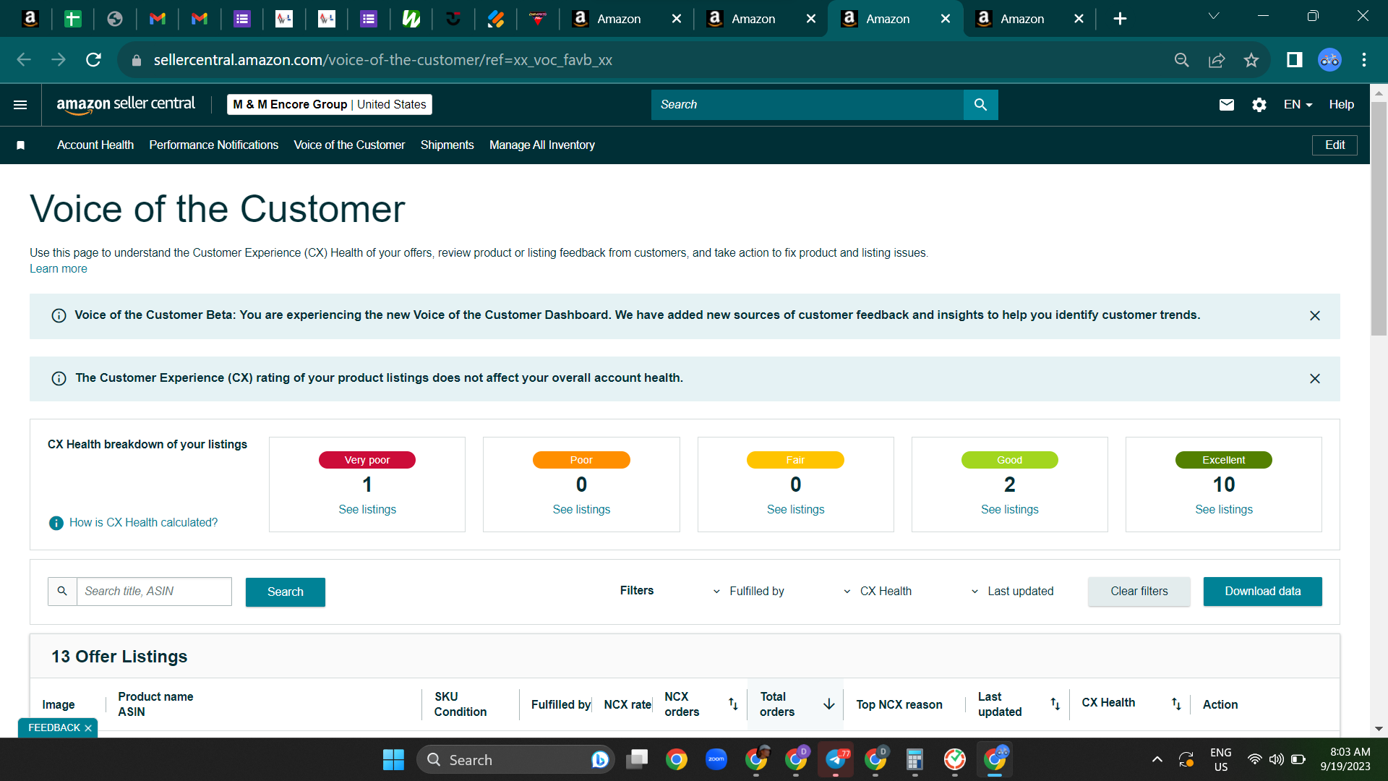1388x781 pixels.
Task: Open the M & M Encore Group account switcher
Action: click(x=330, y=105)
